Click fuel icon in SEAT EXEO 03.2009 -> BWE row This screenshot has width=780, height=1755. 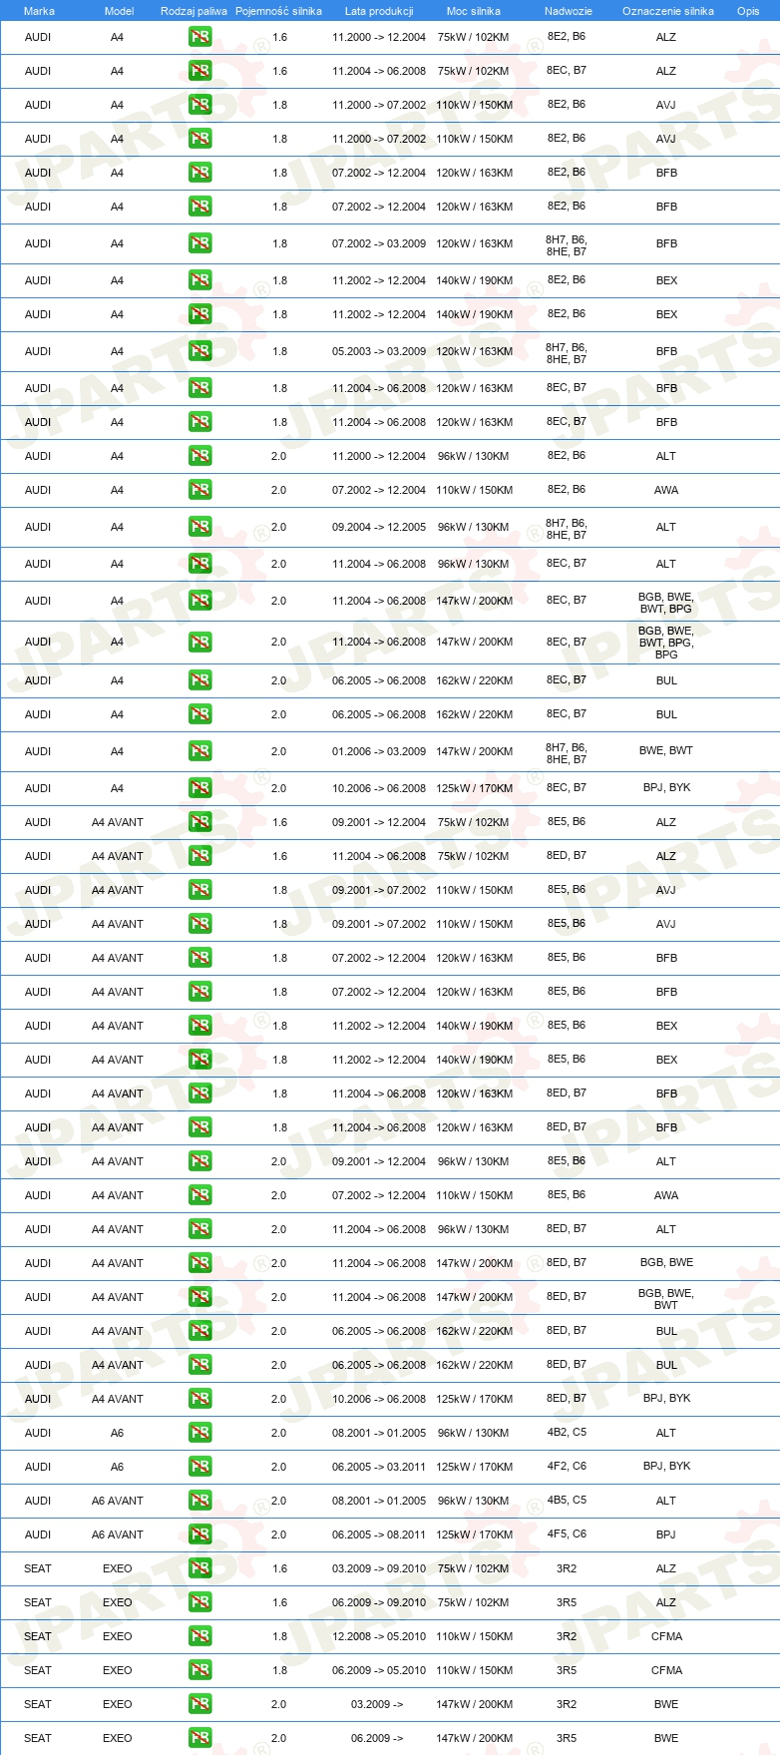[199, 1704]
